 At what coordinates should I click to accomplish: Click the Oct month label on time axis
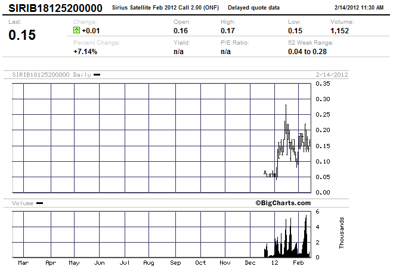point(200,262)
